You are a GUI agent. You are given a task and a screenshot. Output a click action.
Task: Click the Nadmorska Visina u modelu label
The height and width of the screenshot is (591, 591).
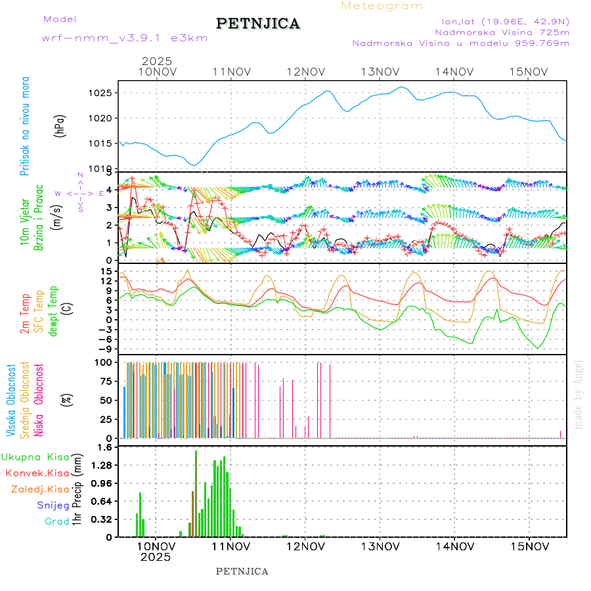click(x=460, y=43)
